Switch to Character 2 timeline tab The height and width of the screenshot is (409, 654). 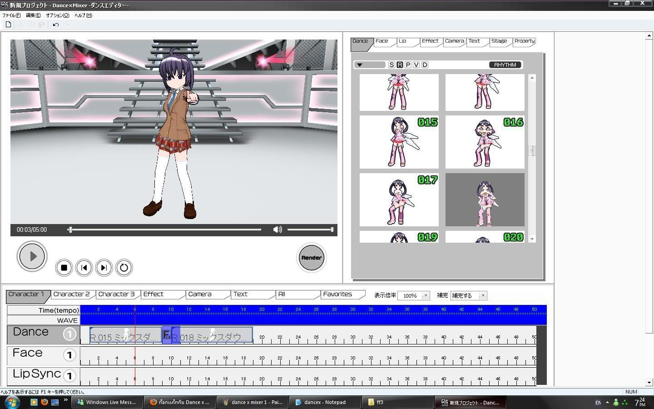(x=73, y=295)
